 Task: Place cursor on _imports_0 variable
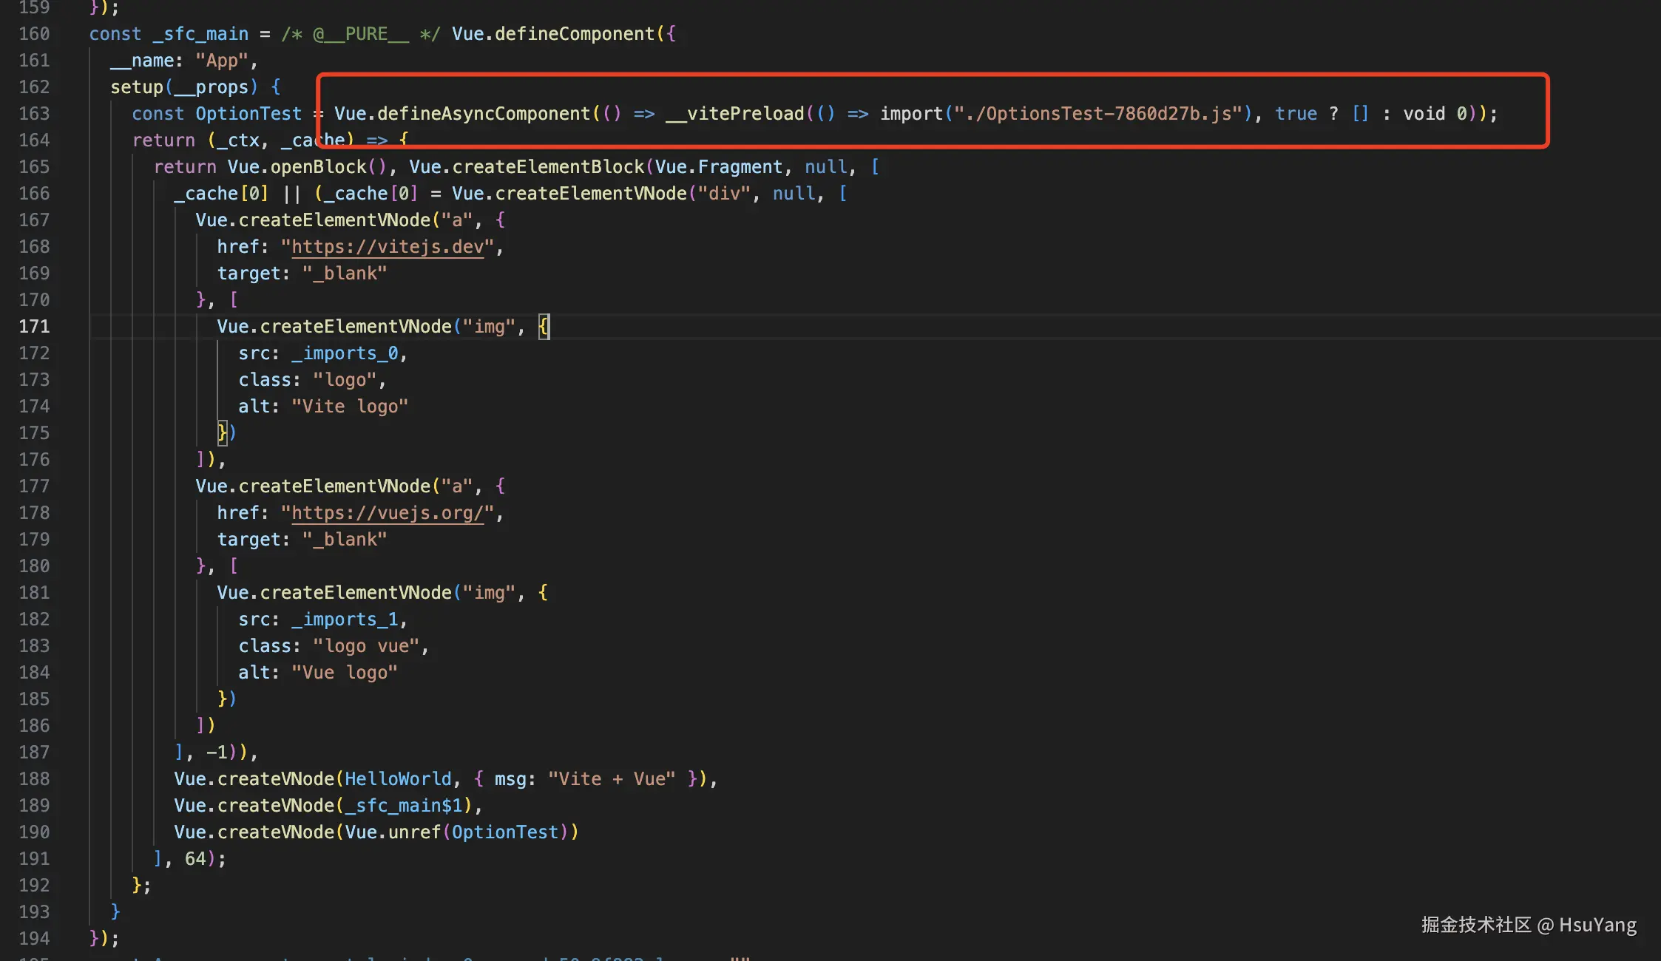pos(345,353)
